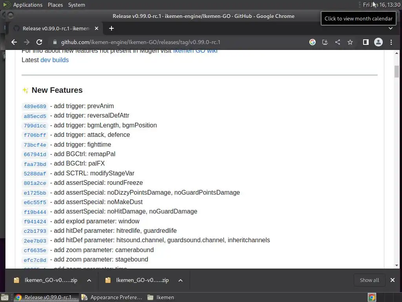Click the page scrollbar down arrow
This screenshot has width=402, height=302.
[x=397, y=265]
